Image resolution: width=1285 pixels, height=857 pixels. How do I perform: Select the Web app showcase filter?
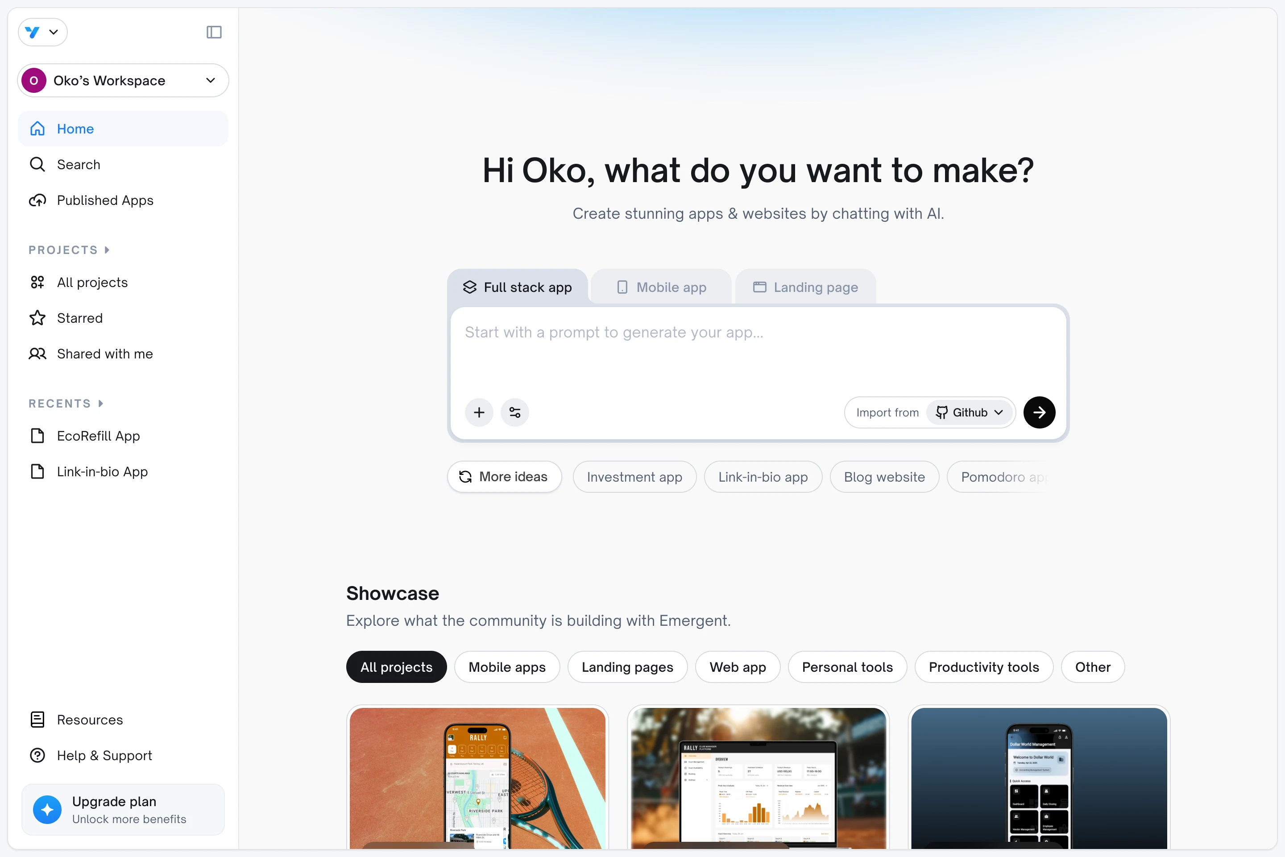pos(737,667)
